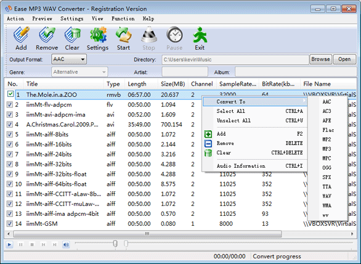Open the View menu

coord(97,19)
